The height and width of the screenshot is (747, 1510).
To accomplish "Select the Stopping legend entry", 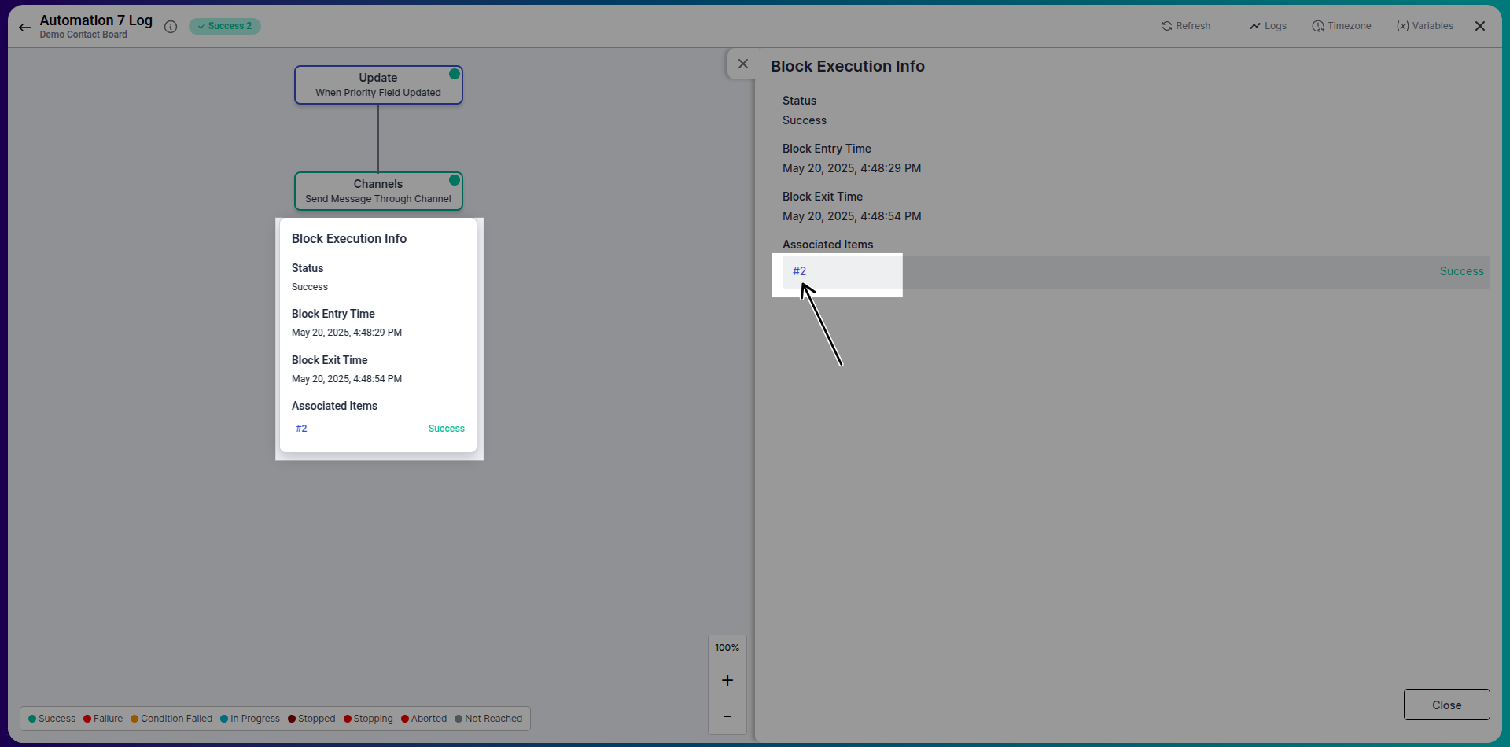I will (368, 719).
